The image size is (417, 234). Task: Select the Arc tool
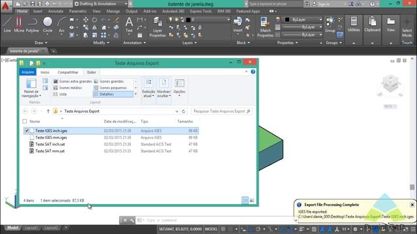(x=62, y=25)
